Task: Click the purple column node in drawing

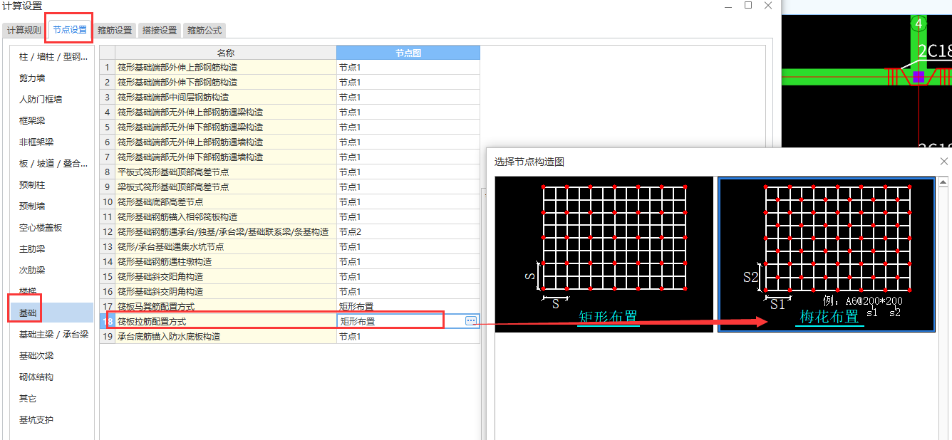Action: [x=919, y=76]
